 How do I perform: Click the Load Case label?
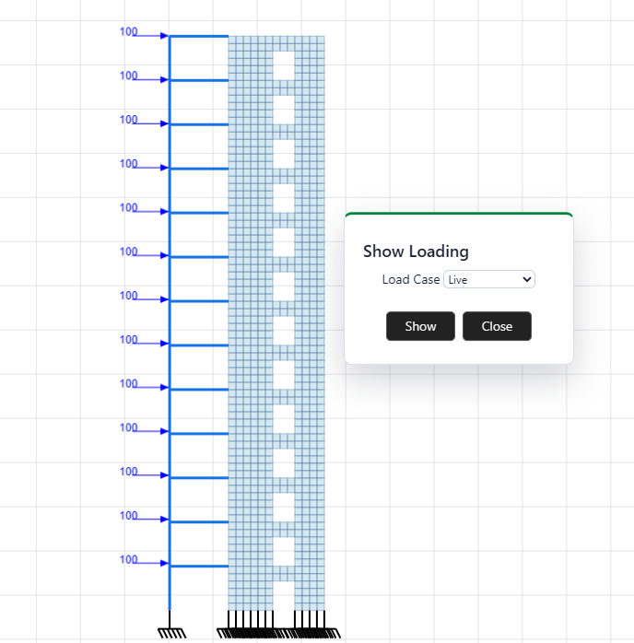[x=411, y=279]
